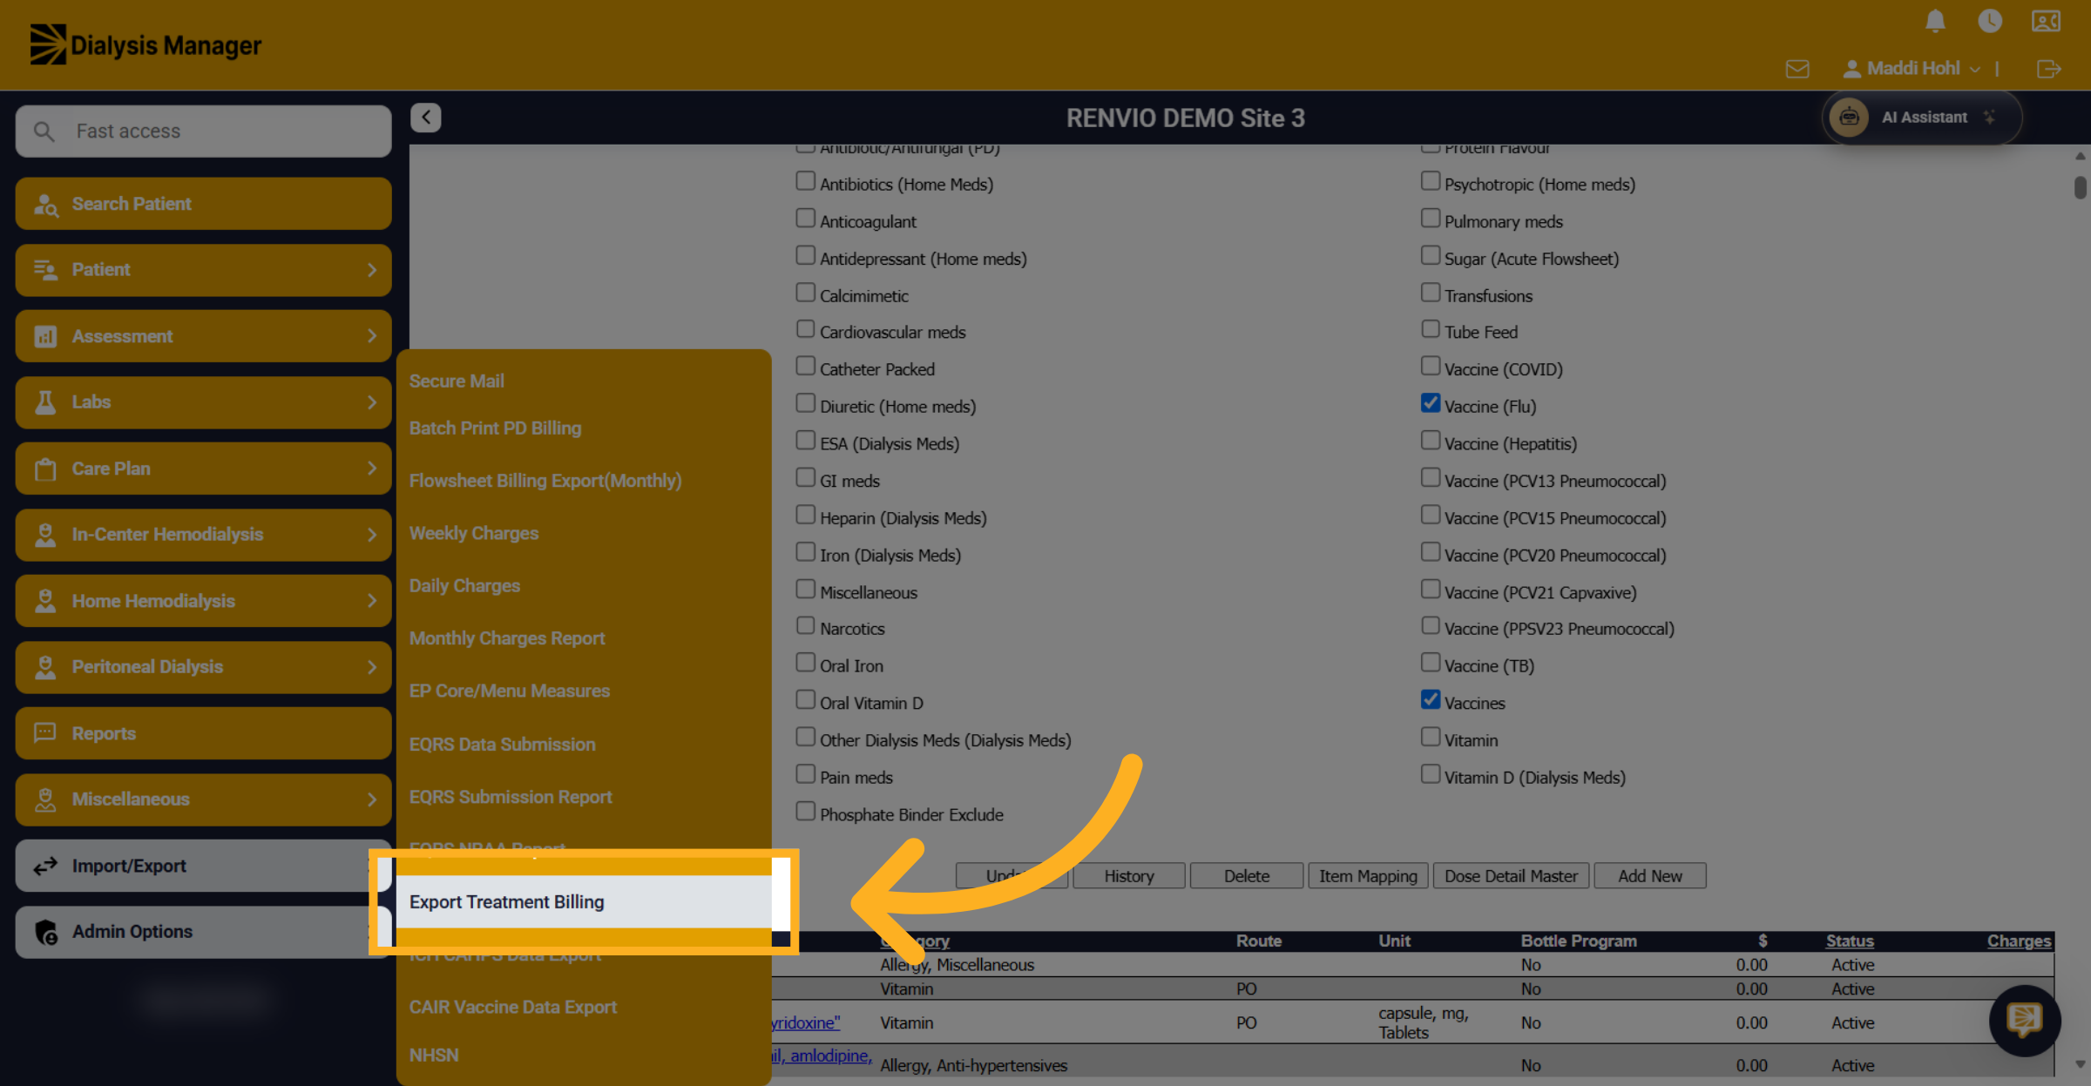
Task: Open the contact card icon in header
Action: point(2046,21)
